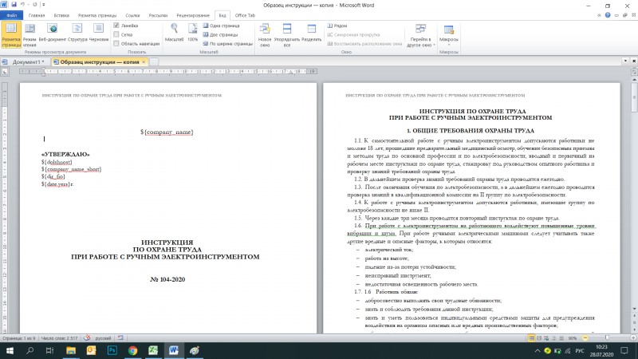Minimize the ribbon with the caret icon
The height and width of the screenshot is (359, 638).
point(599,15)
